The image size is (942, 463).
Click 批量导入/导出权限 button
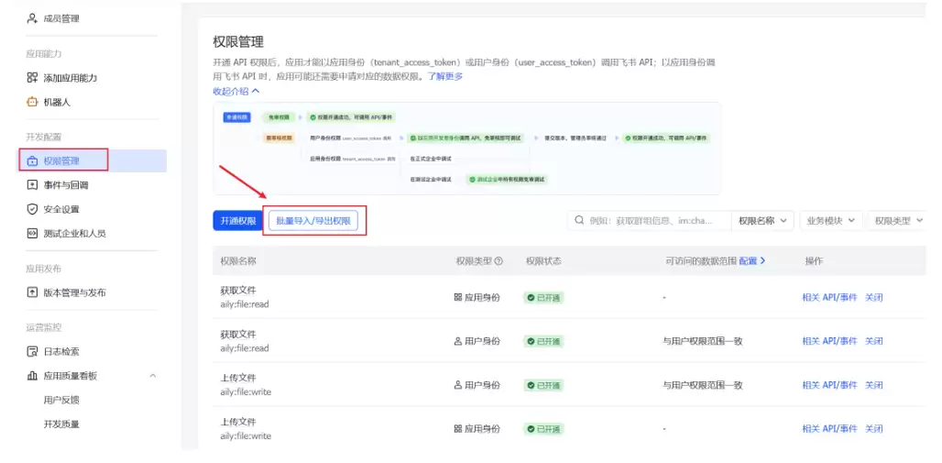point(313,221)
